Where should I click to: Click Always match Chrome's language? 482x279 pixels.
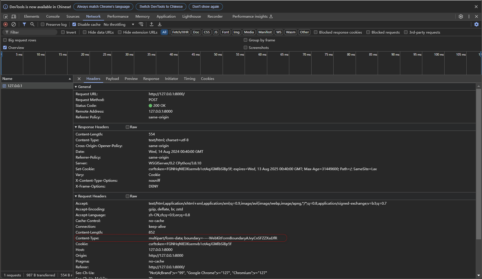103,7
